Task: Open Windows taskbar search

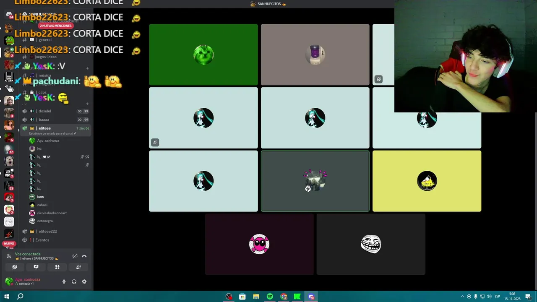Action: 20,297
